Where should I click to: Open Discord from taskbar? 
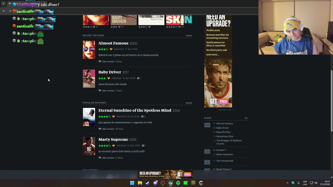(155, 183)
